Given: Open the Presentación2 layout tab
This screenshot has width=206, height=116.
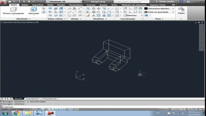Looking at the screenshot, I should (50, 99).
